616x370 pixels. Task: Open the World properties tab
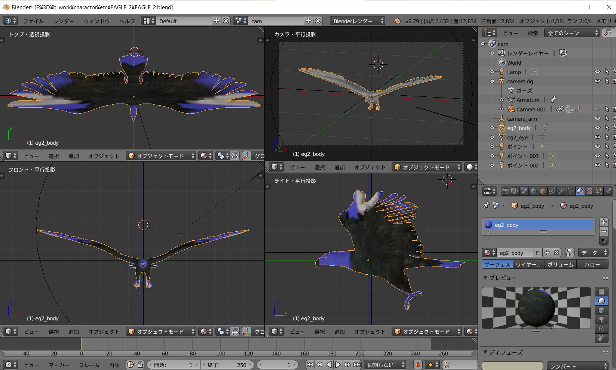coord(533,191)
